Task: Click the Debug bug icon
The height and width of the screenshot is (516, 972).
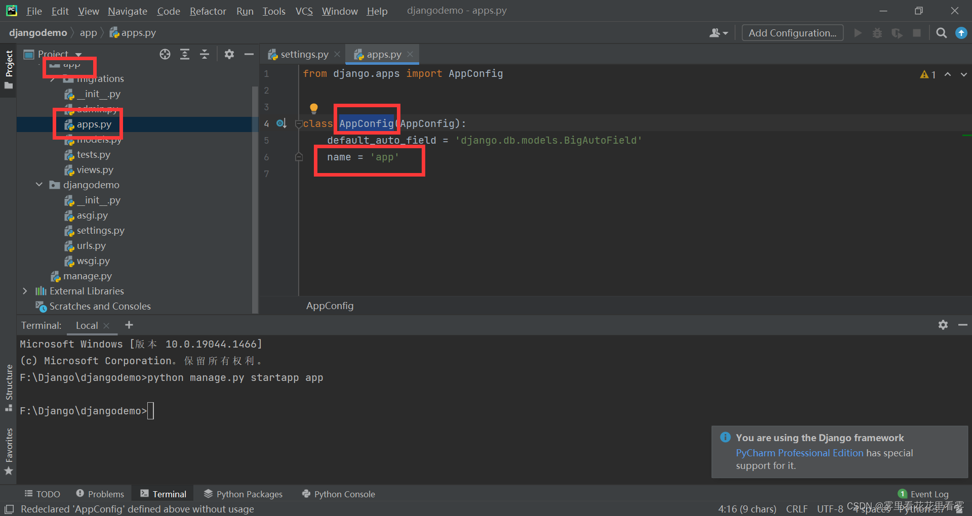Action: pos(877,33)
